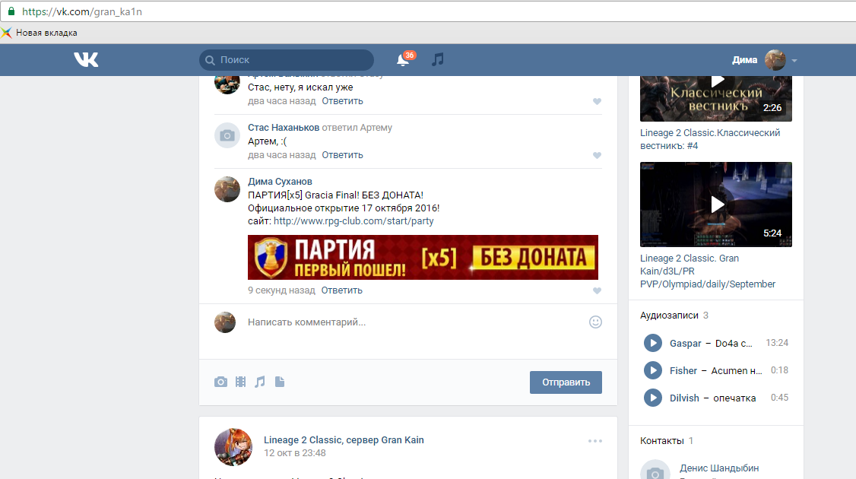Play the Dilvish – опечатка track

[652, 398]
